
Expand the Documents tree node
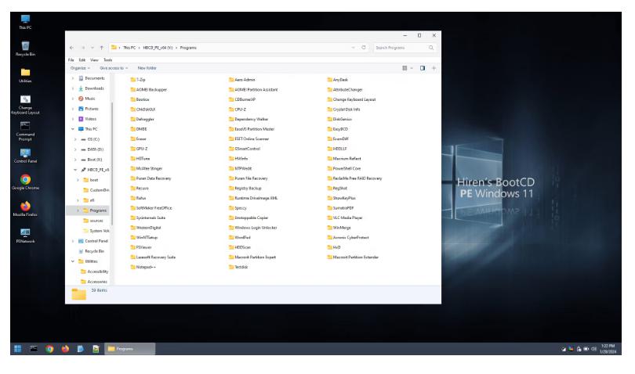click(73, 78)
